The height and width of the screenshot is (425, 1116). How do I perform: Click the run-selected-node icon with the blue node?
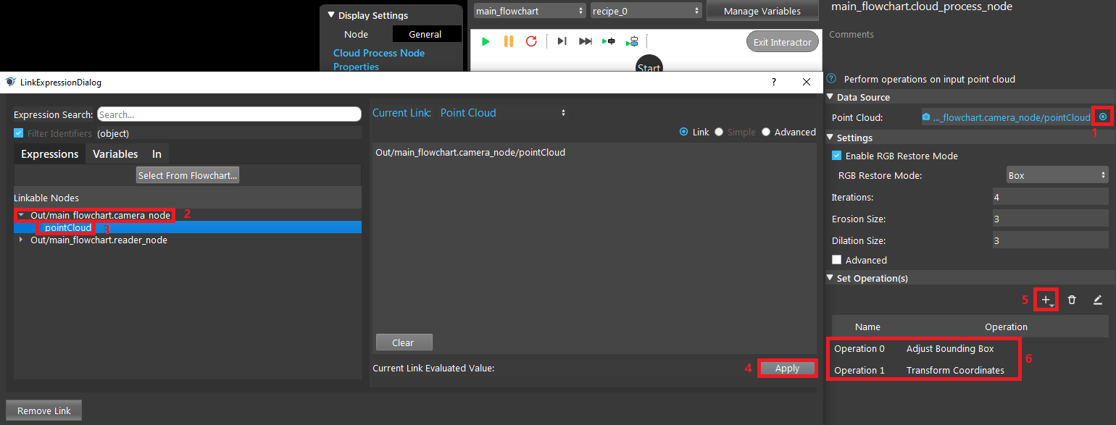click(633, 41)
